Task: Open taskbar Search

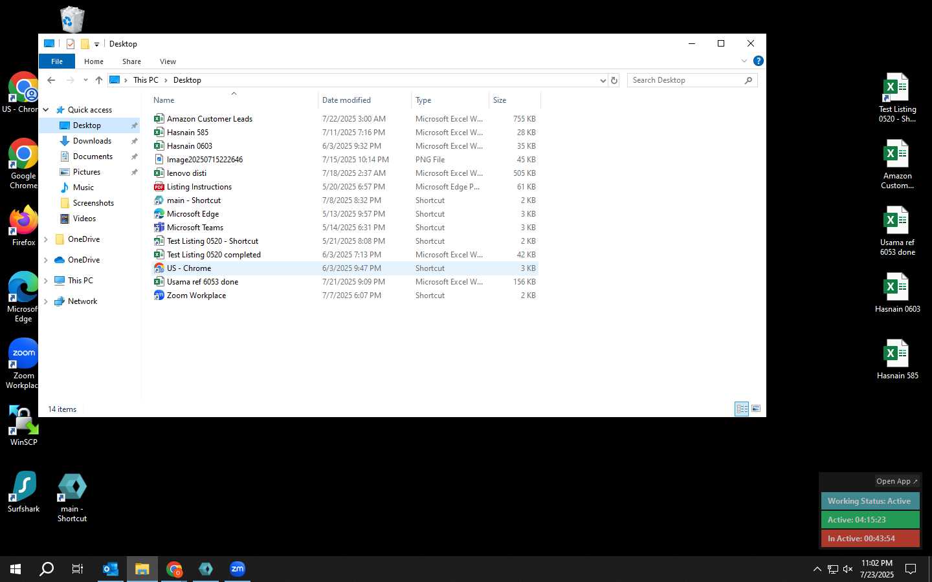Action: point(47,569)
